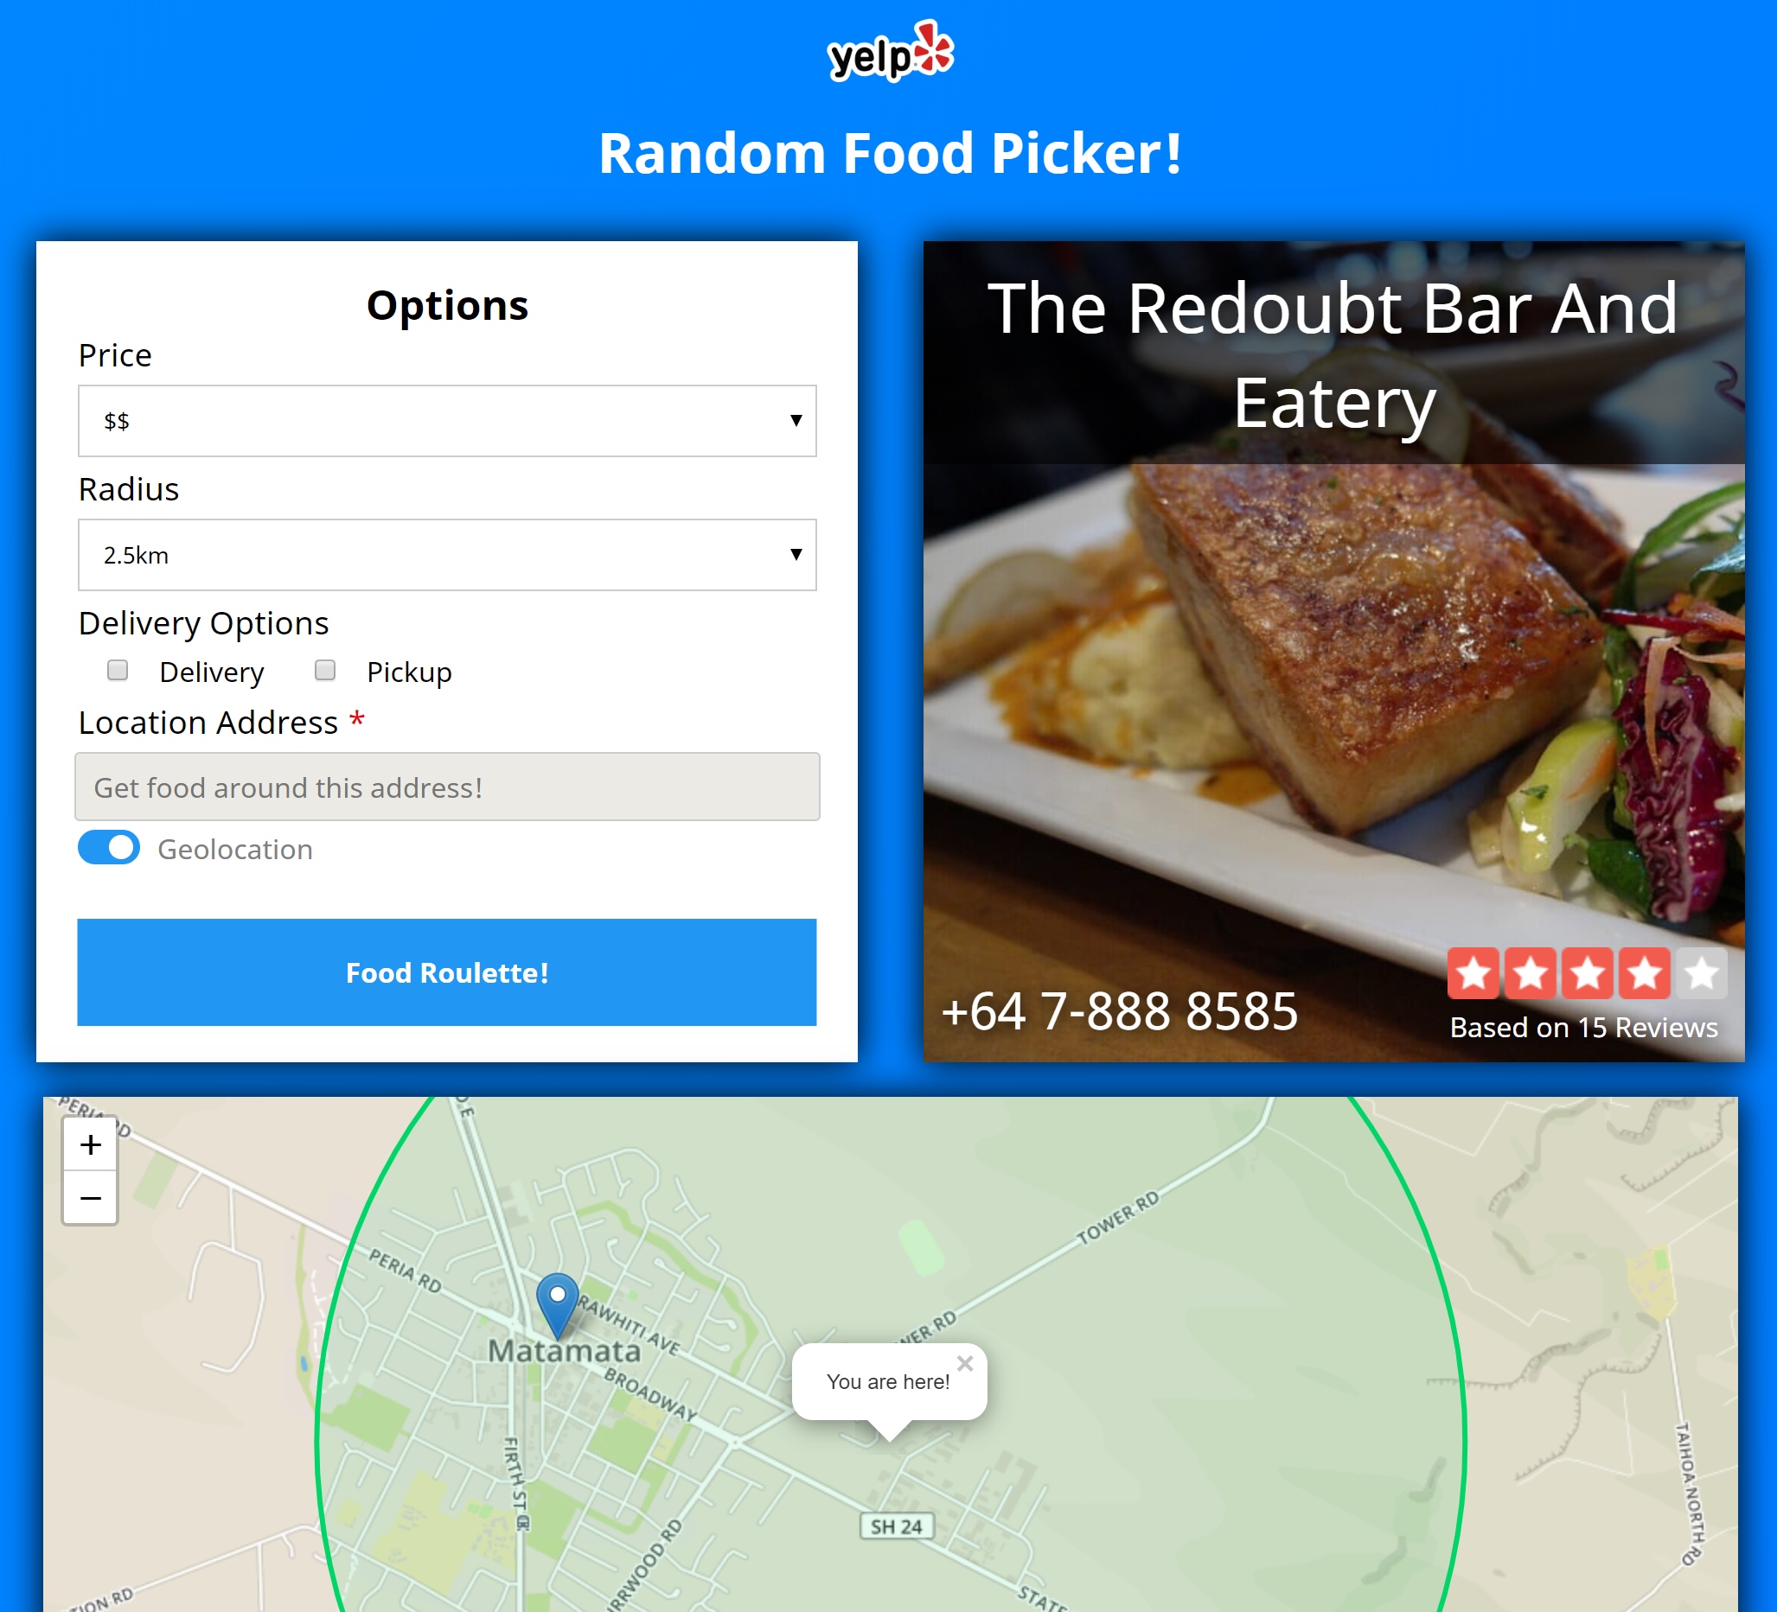Click the map zoom-out (-) button
This screenshot has width=1777, height=1612.
90,1197
